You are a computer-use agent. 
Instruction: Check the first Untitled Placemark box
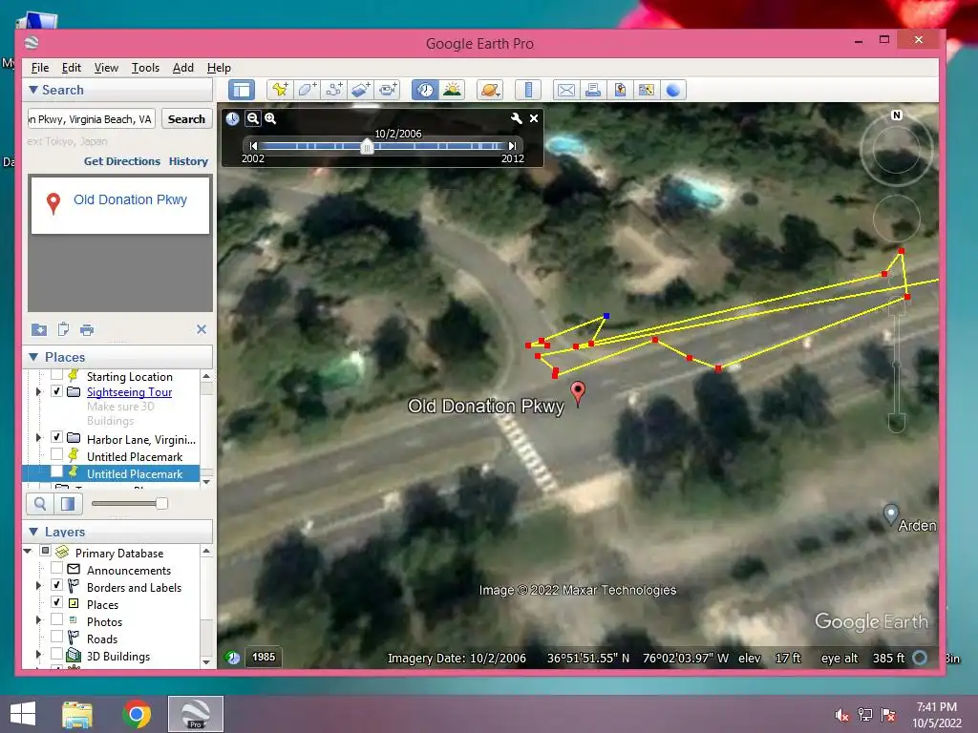tap(56, 454)
